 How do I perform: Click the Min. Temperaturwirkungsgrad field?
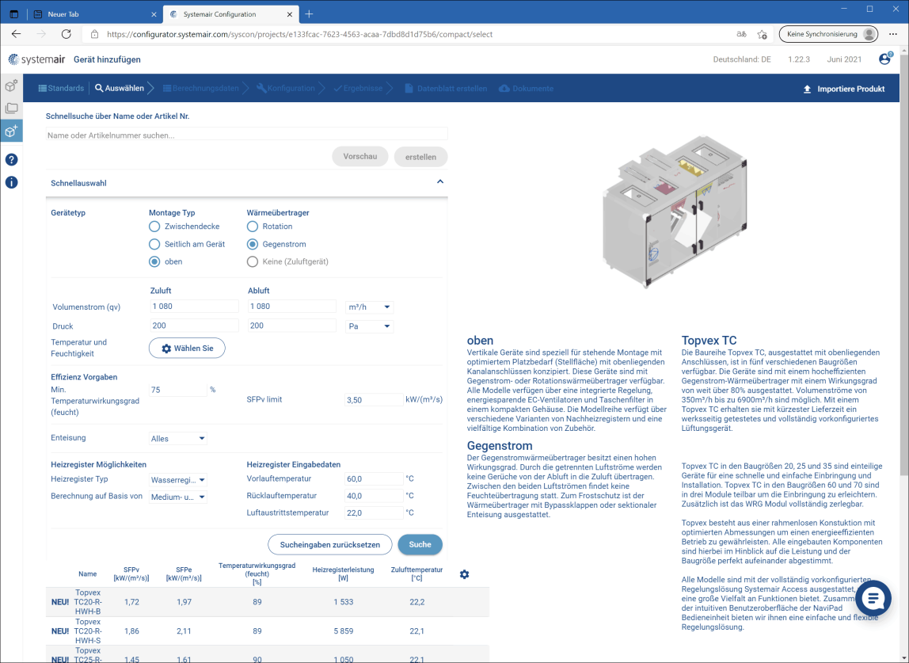(x=178, y=390)
